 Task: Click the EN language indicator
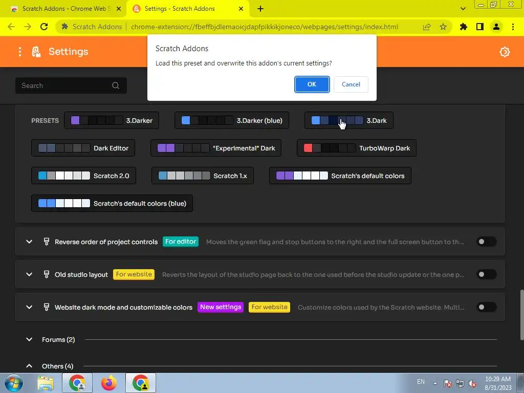[421, 382]
